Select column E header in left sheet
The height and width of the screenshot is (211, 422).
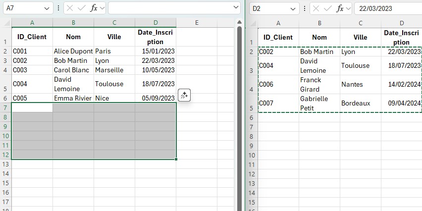(x=197, y=23)
